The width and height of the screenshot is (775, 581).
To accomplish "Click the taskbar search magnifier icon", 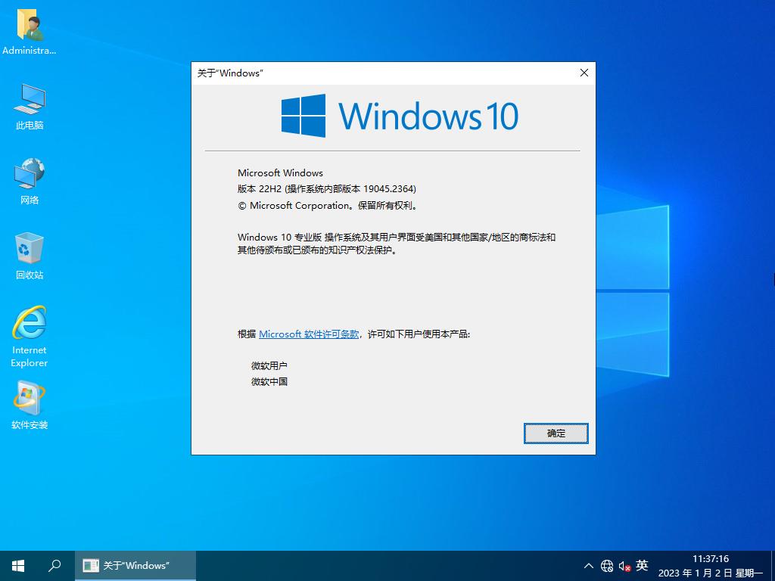I will tap(54, 566).
